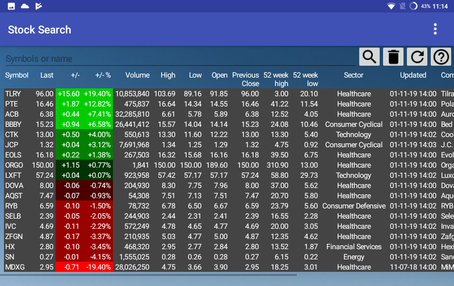Sort by Previous Close column header
This screenshot has height=286, width=454.
(x=246, y=79)
